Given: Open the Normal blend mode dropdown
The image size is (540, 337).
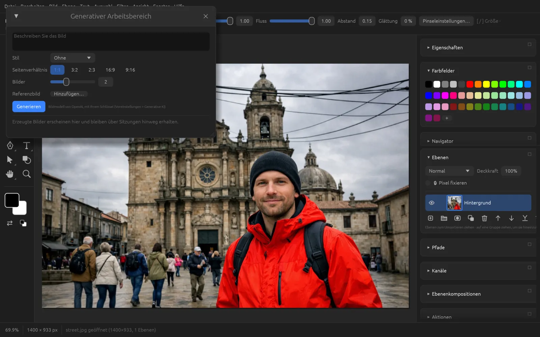Looking at the screenshot, I should pyautogui.click(x=449, y=171).
